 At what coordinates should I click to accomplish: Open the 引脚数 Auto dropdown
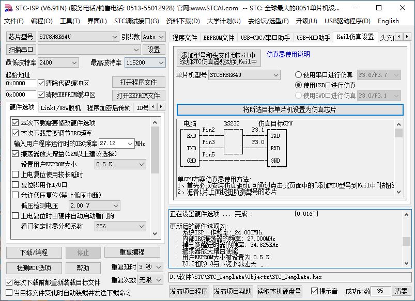[x=153, y=37]
